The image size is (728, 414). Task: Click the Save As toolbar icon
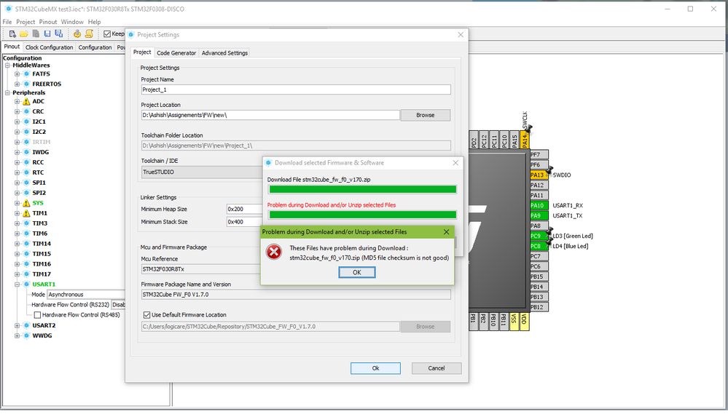point(58,34)
